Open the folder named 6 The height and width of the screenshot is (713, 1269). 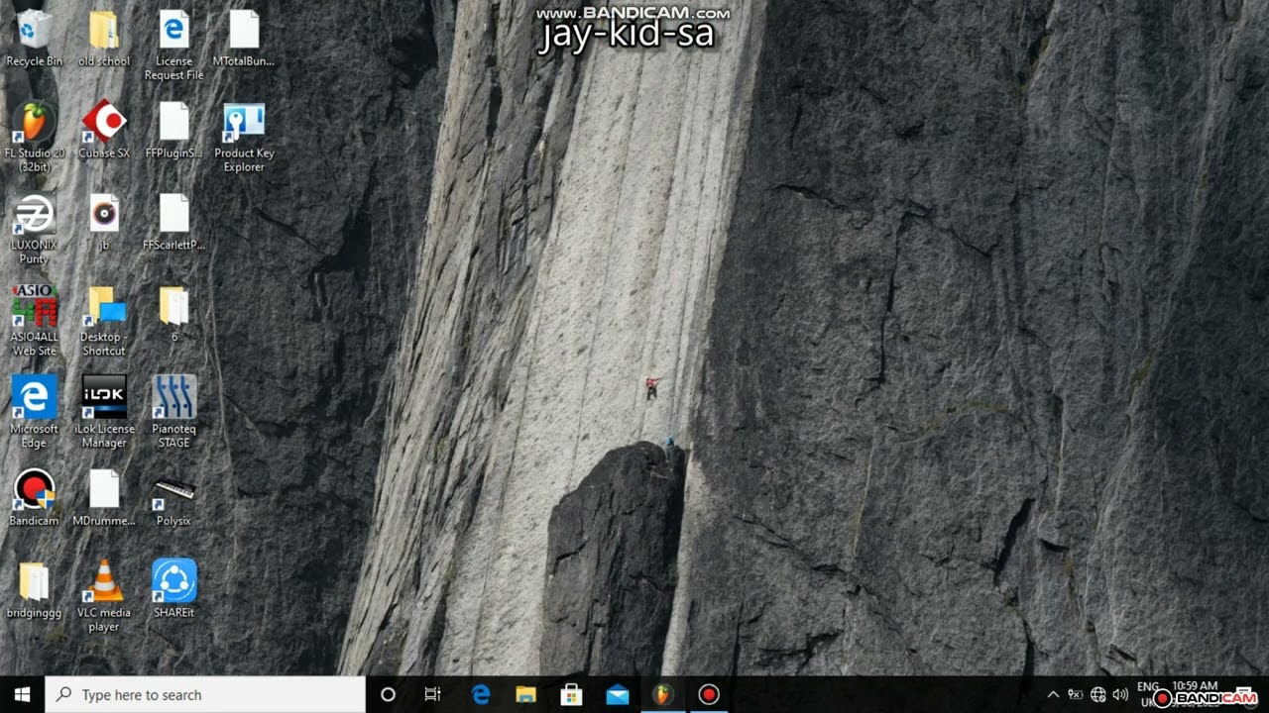(x=173, y=314)
